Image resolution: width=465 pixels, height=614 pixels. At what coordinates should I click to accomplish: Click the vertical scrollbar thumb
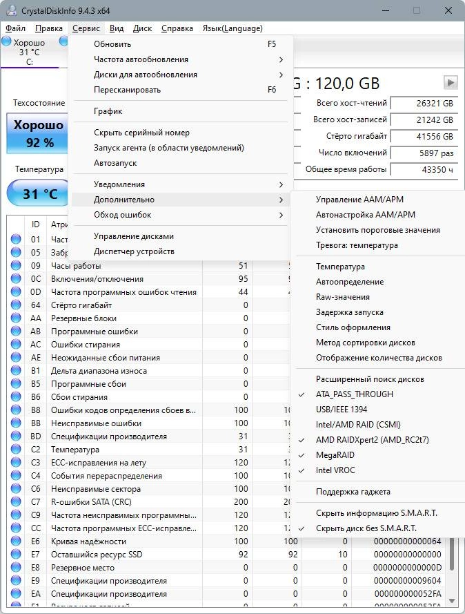tap(452, 554)
